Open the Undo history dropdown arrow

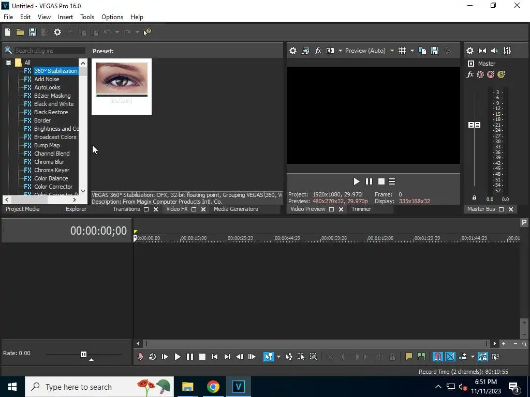click(x=117, y=32)
